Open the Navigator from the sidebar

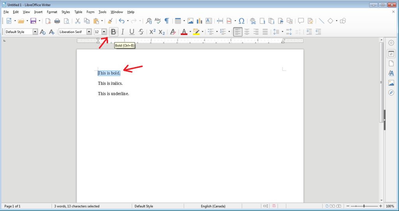[391, 93]
